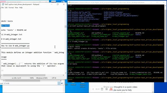
Task: Click '5-text_indentation.txt' in terminal listing
Action: pyautogui.click(x=140, y=73)
